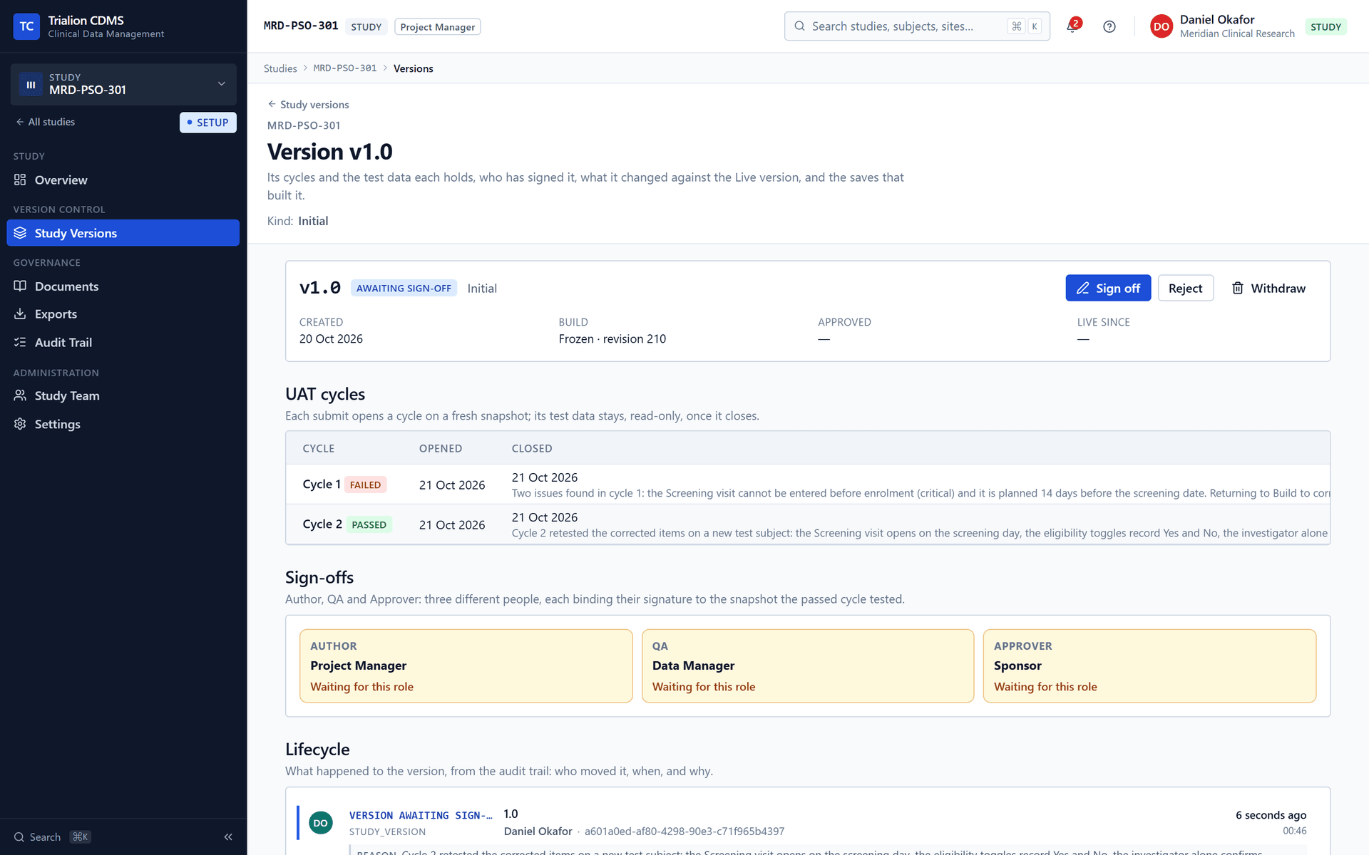This screenshot has width=1369, height=855.
Task: Select the Cycle 2 PASSED row
Action: click(x=808, y=524)
